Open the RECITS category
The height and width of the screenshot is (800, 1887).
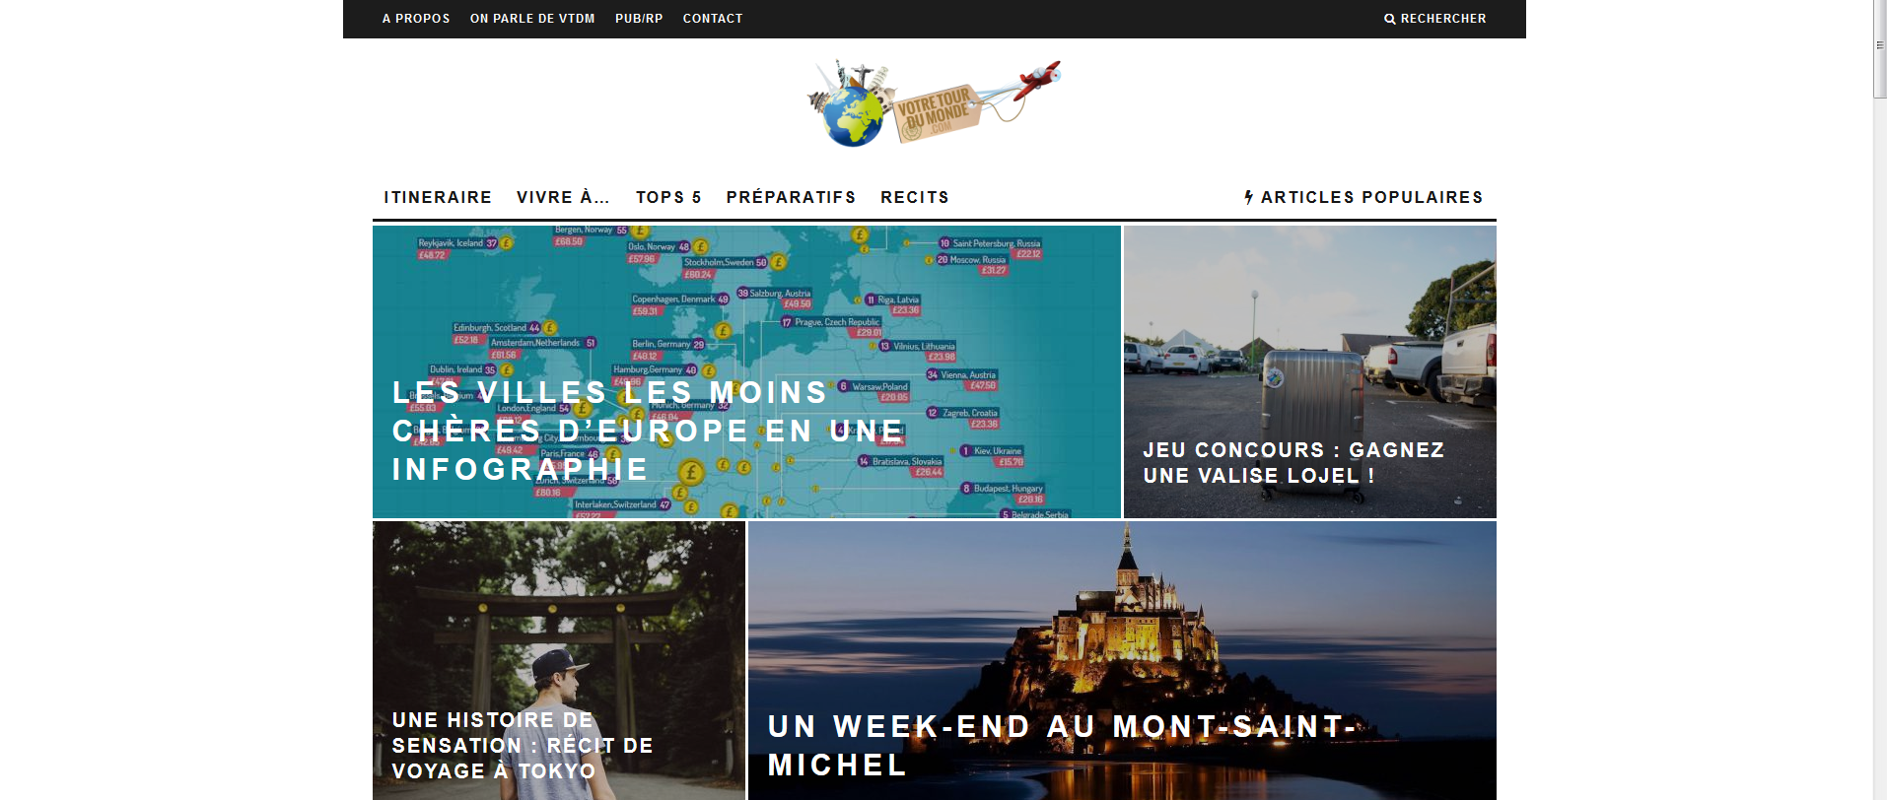(x=915, y=197)
